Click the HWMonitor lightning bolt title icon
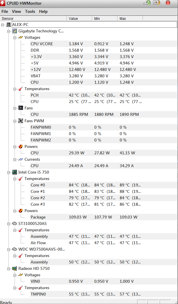This screenshot has height=304, width=178. point(3,3)
